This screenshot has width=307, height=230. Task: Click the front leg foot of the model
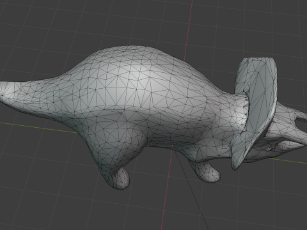210,172
